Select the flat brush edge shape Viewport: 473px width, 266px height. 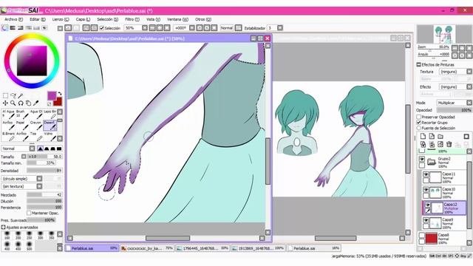pyautogui.click(x=59, y=149)
